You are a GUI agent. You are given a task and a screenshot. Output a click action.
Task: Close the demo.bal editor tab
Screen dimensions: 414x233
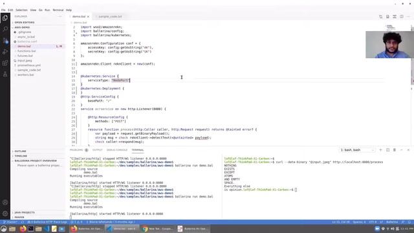pyautogui.click(x=88, y=16)
